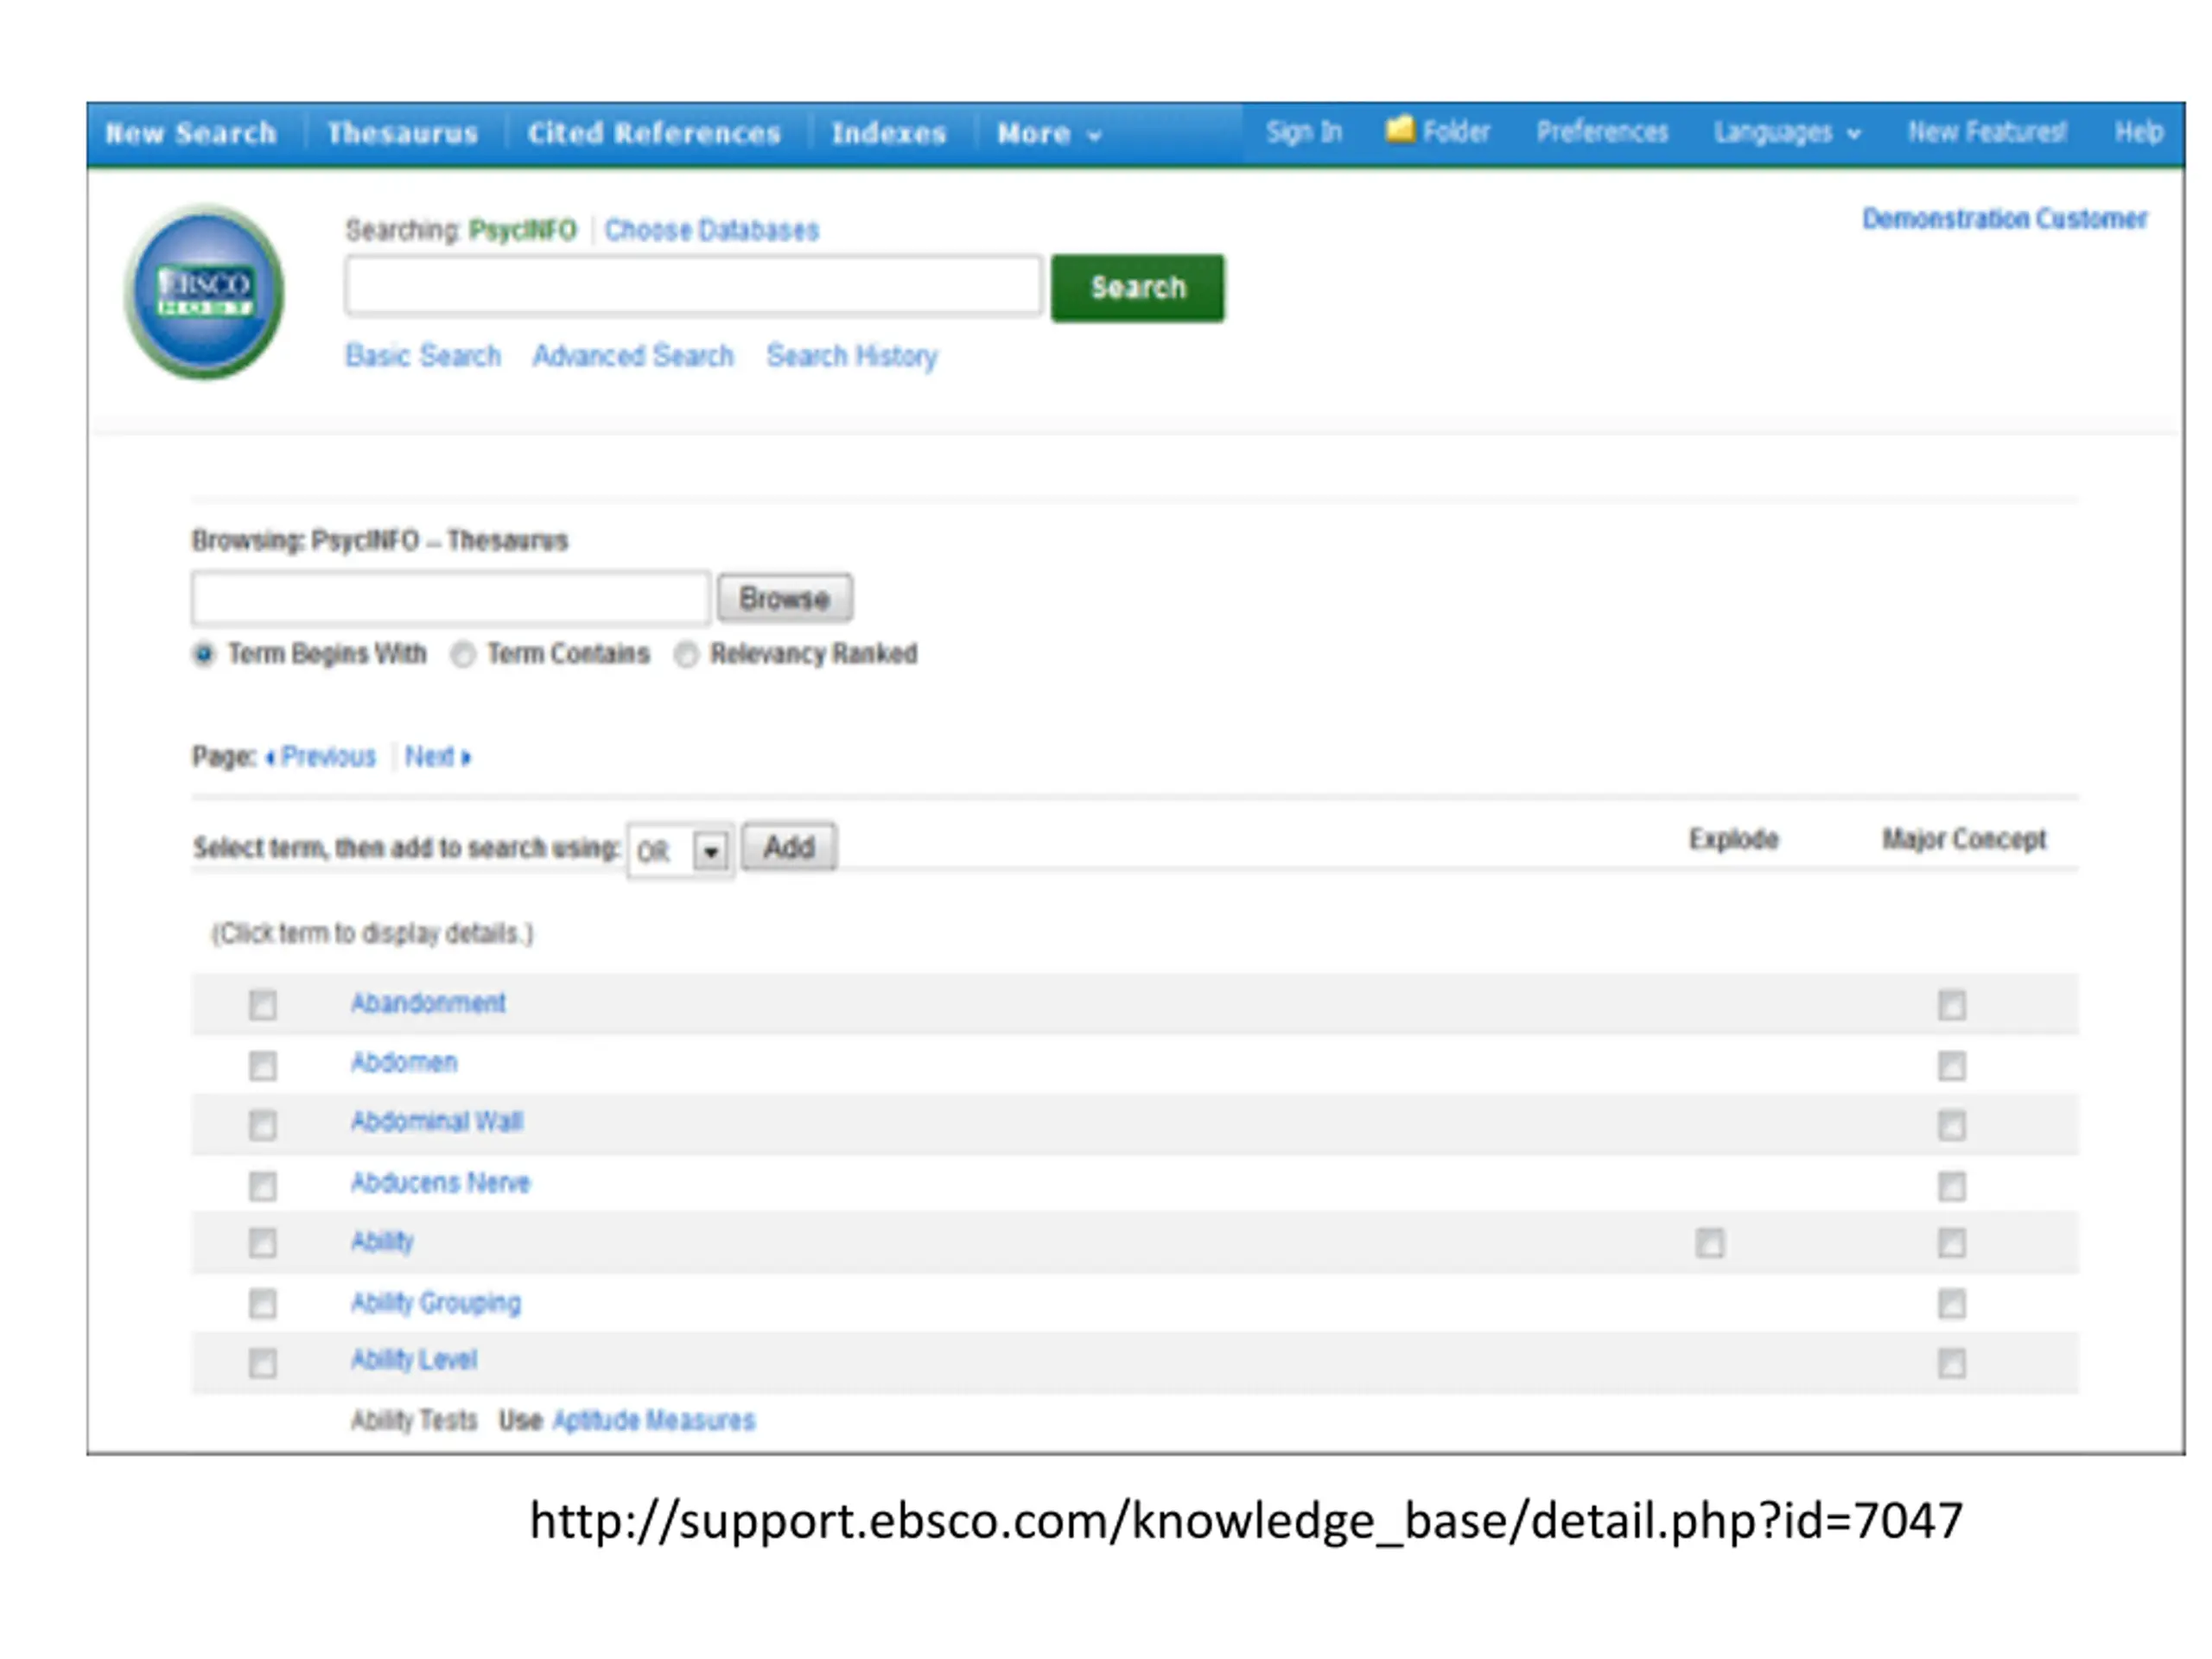2212x1659 pixels.
Task: Click the EBSCOhost logo
Action: tap(204, 292)
